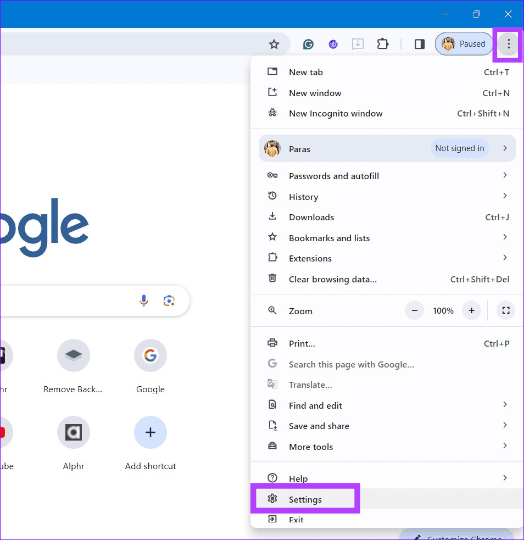Choose New window menu entry
Screen dimensions: 524x540
click(388, 93)
